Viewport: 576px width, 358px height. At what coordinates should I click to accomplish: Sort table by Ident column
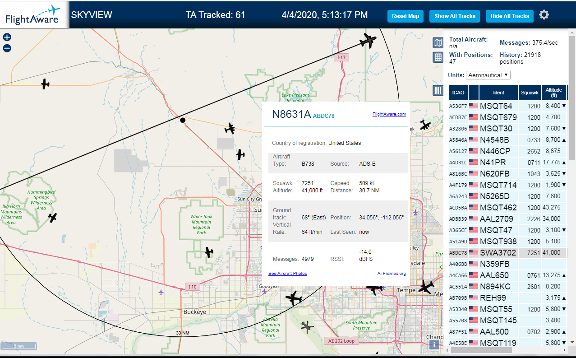coord(498,93)
